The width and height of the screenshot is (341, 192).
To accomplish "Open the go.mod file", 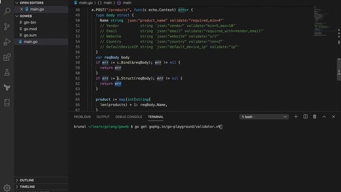I will 30,29.
